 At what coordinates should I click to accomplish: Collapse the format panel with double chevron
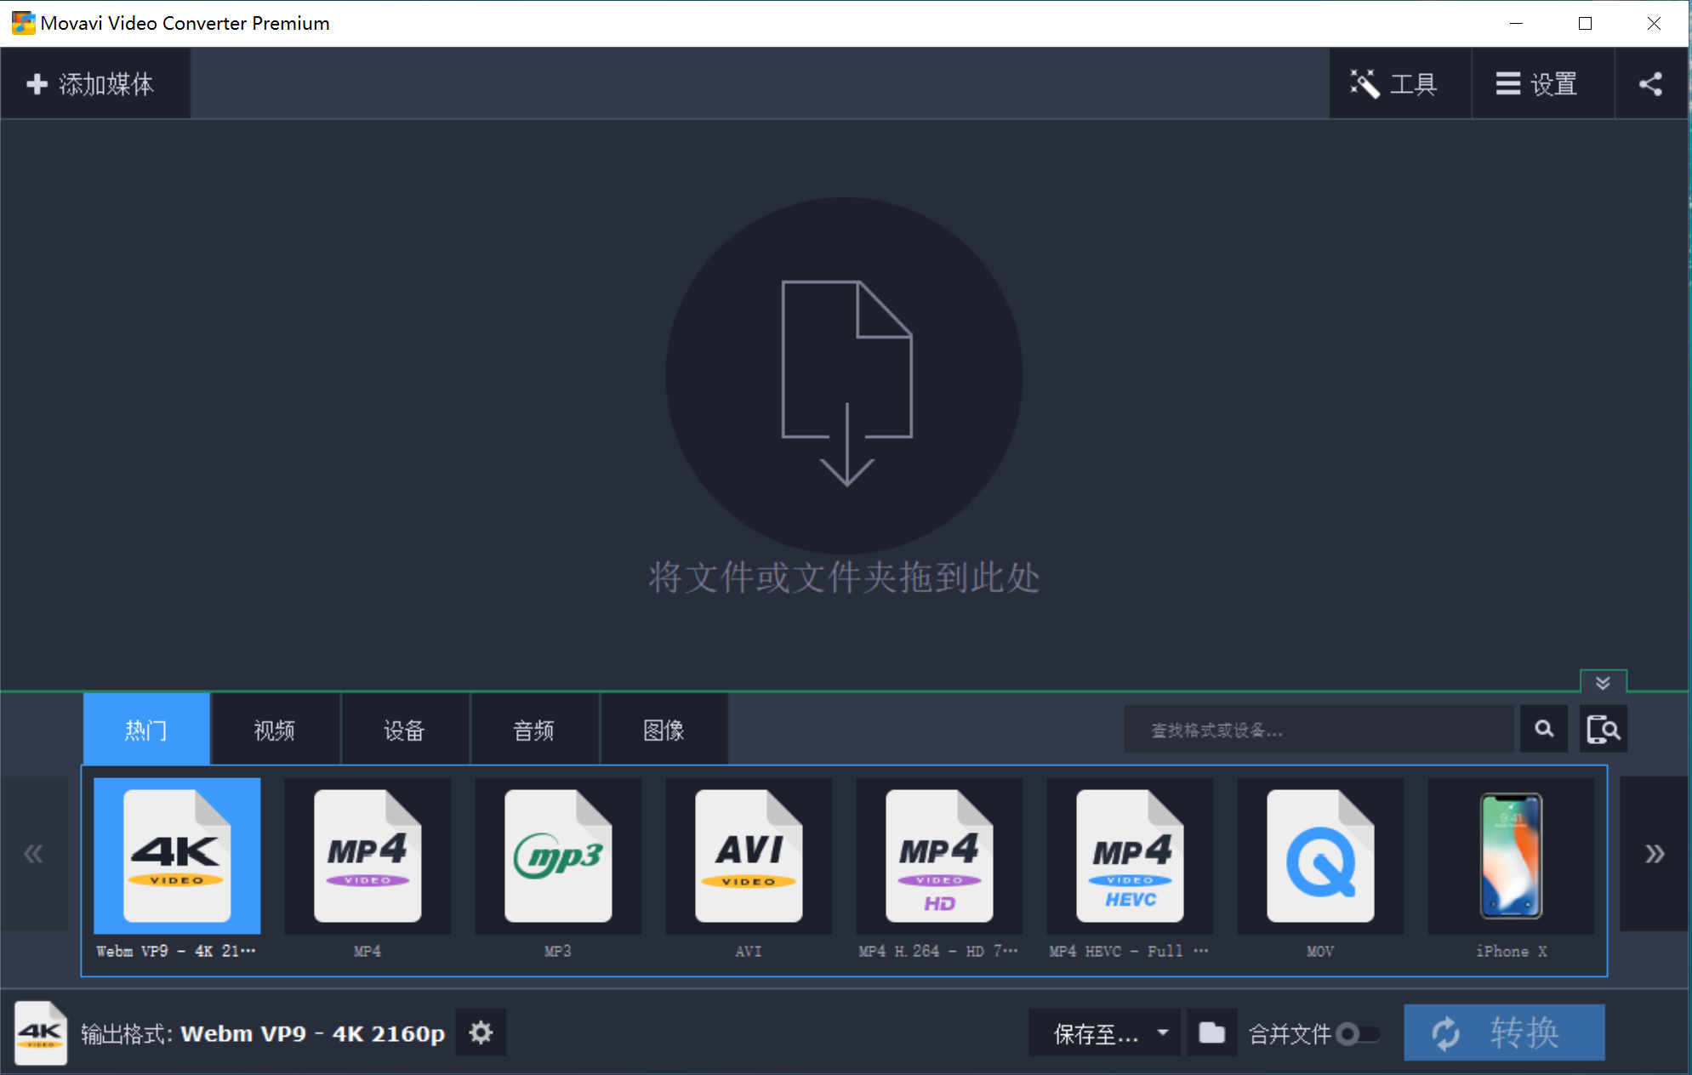point(1603,682)
